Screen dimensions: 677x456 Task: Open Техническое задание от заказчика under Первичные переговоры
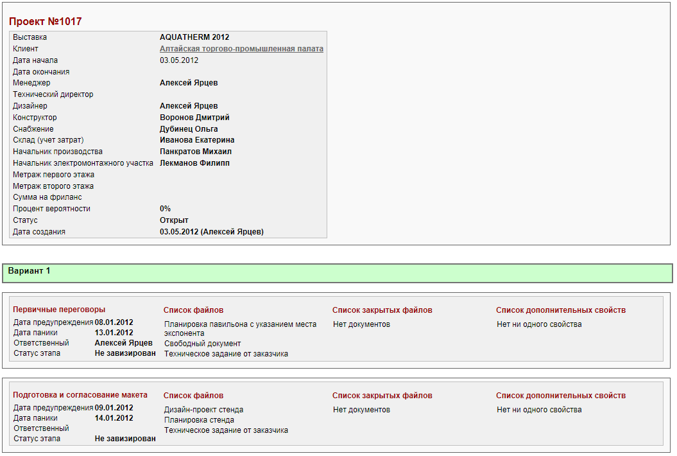point(226,354)
